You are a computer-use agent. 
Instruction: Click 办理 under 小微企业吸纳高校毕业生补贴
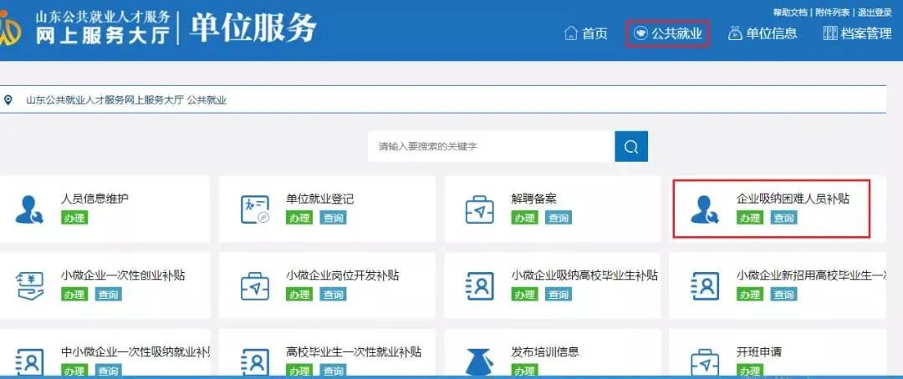coord(524,295)
